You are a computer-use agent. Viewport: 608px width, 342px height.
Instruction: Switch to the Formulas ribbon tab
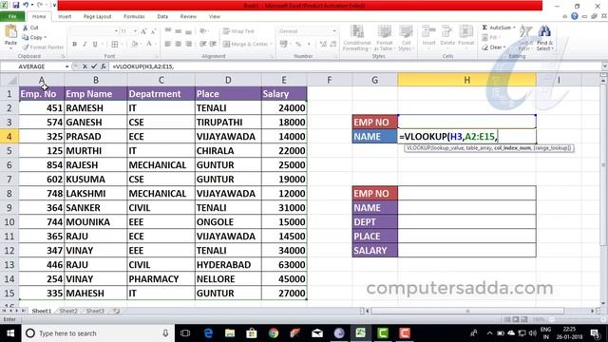click(134, 16)
